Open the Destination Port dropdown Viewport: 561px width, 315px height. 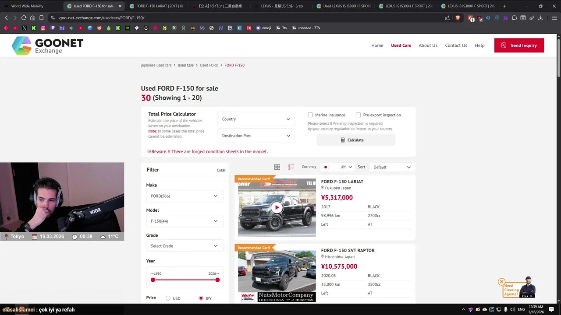coord(256,136)
